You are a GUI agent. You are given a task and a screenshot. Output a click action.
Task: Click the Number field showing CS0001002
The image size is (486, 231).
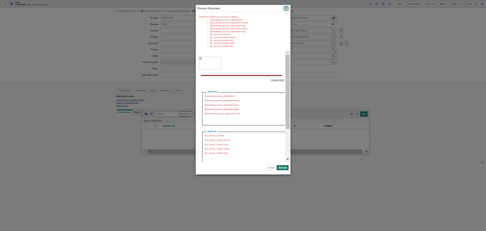tap(178, 18)
